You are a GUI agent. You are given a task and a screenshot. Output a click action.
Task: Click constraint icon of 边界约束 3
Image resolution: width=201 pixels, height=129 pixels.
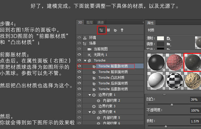pyautogui.click(x=94, y=106)
